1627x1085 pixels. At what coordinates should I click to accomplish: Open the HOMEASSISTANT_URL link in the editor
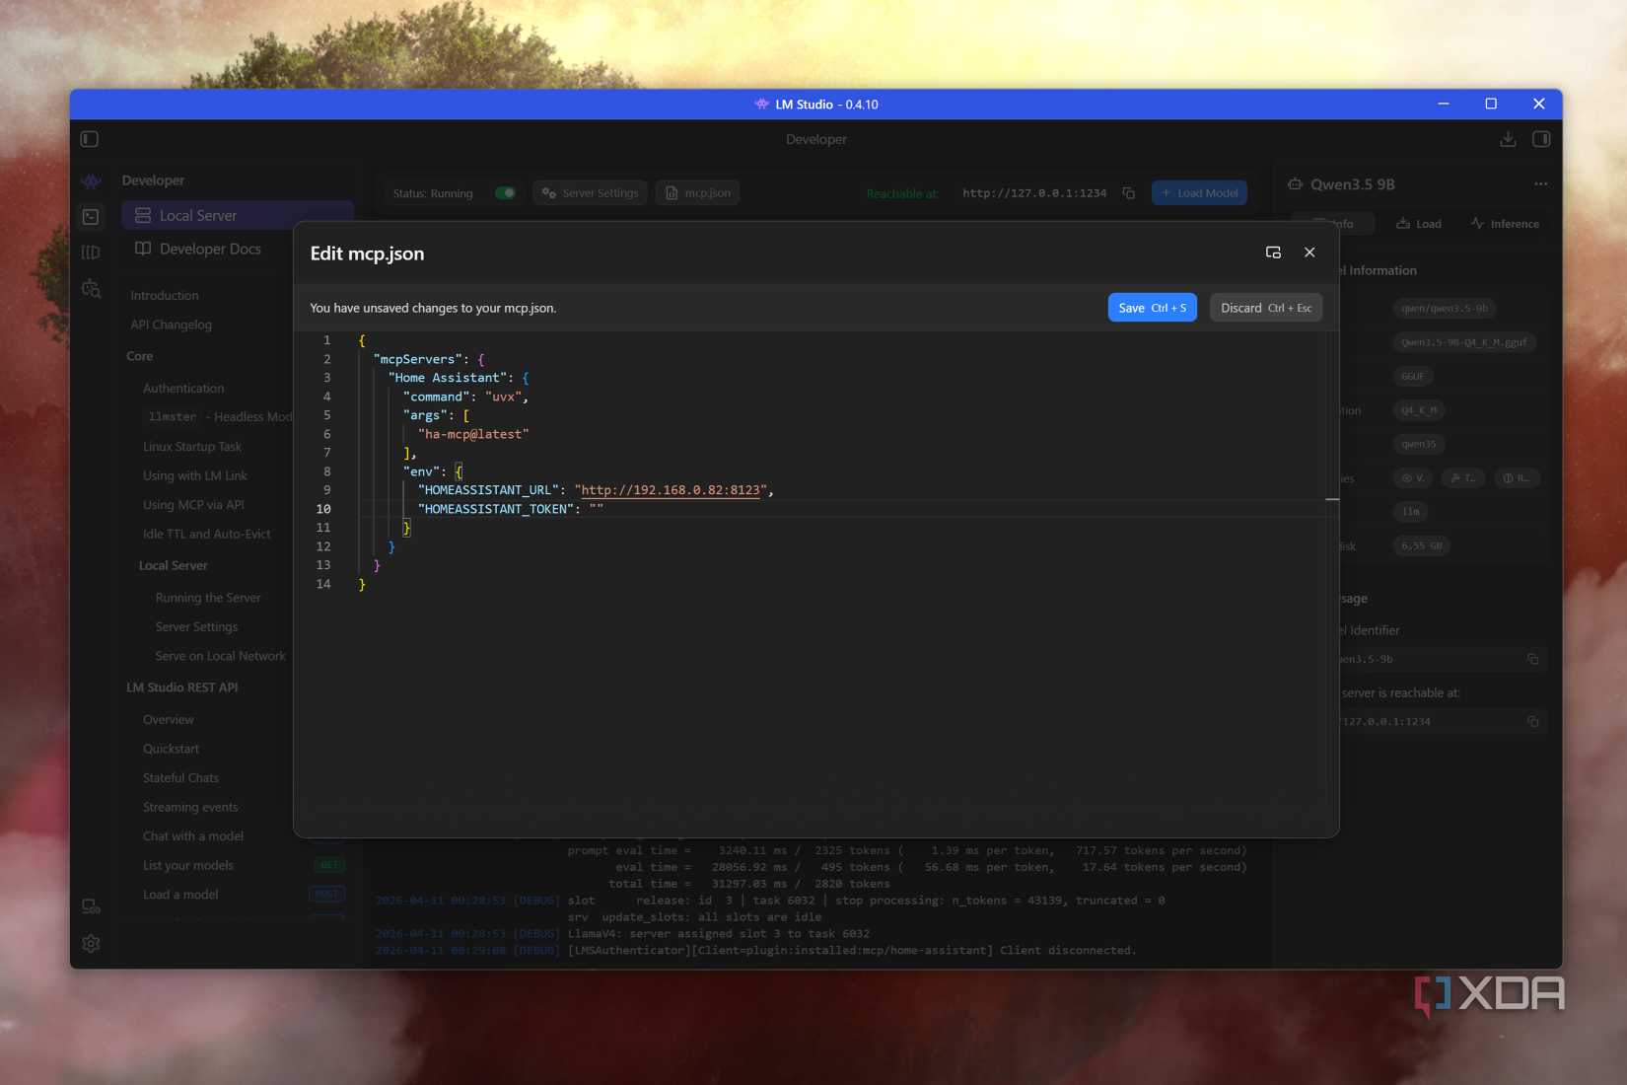(x=671, y=490)
